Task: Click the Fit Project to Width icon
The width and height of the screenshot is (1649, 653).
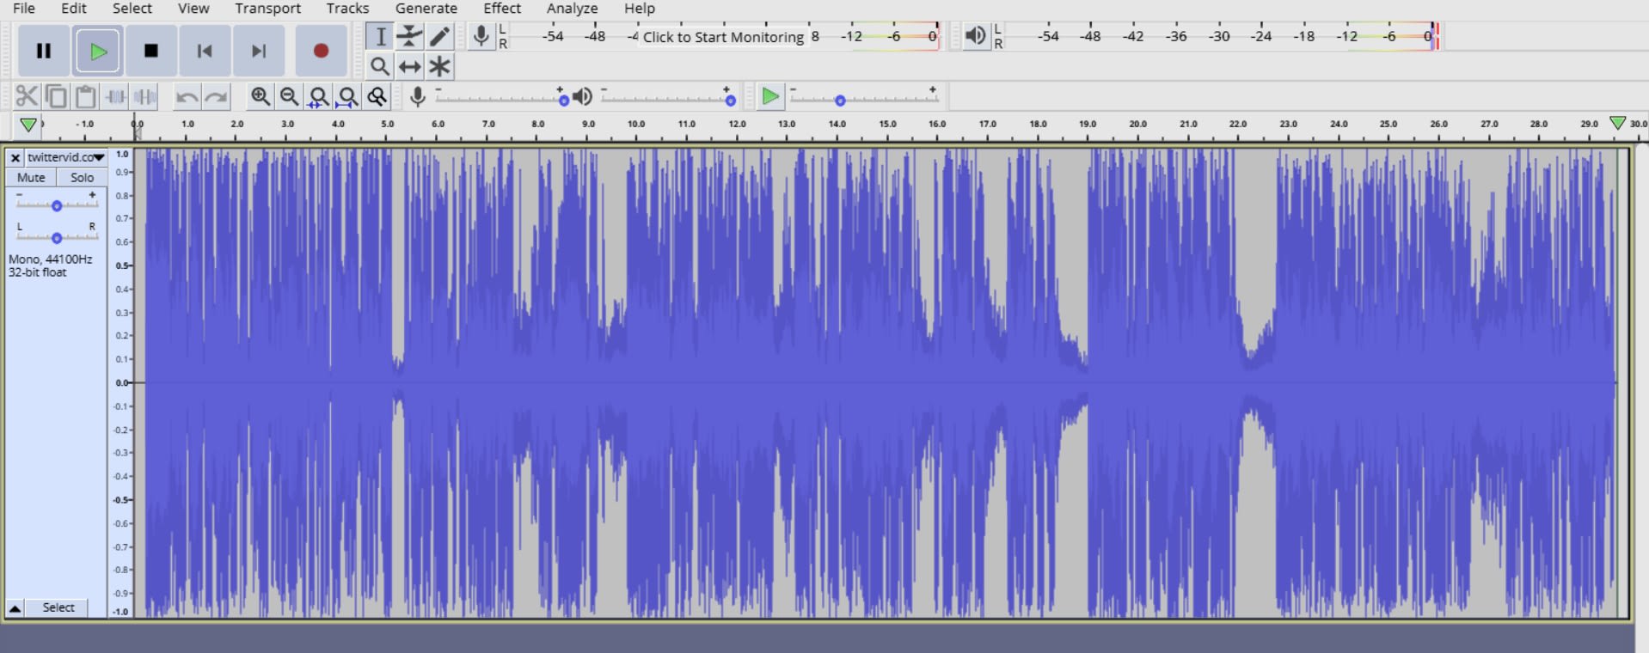Action: click(x=347, y=96)
